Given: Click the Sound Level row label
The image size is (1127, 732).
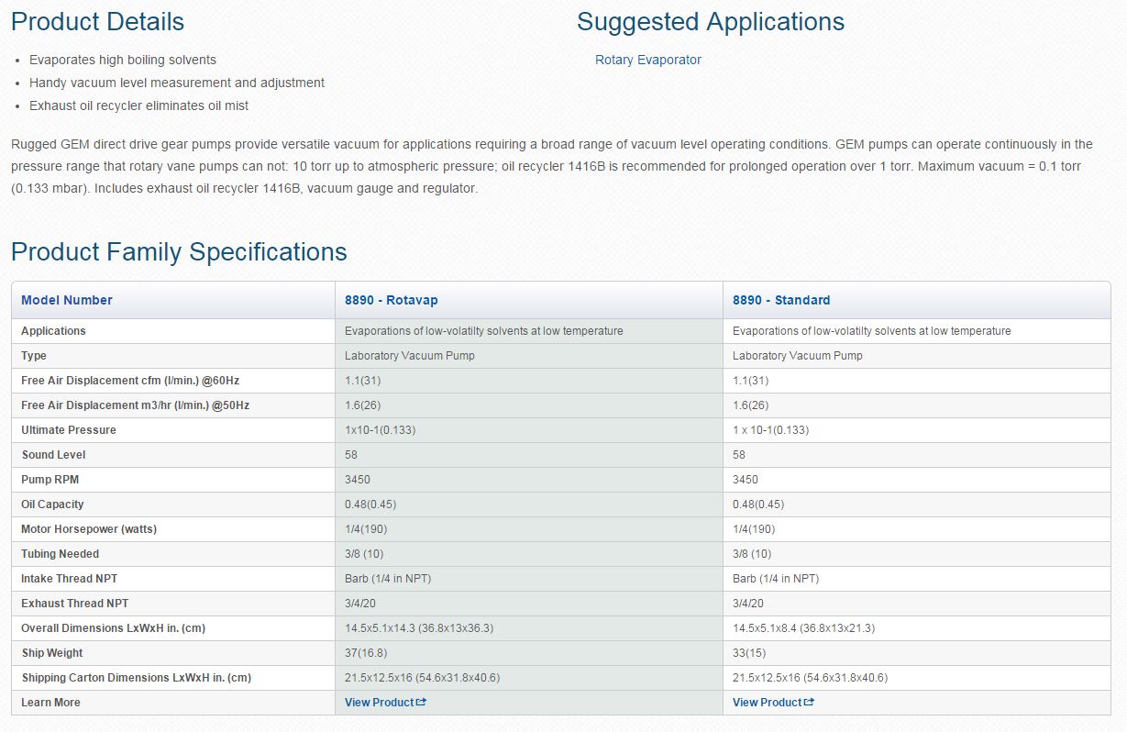Looking at the screenshot, I should (53, 455).
